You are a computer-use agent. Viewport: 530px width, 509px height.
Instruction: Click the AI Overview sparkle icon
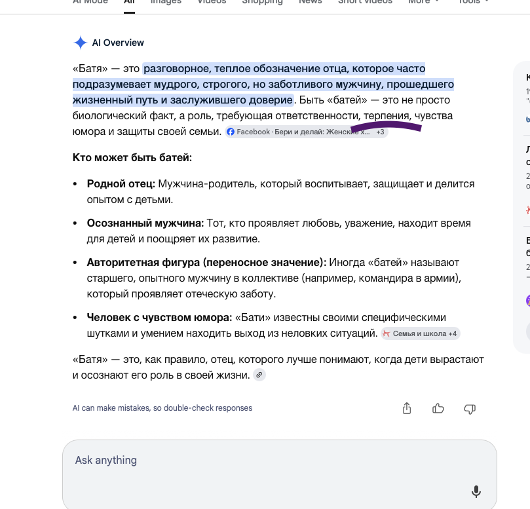[x=80, y=43]
